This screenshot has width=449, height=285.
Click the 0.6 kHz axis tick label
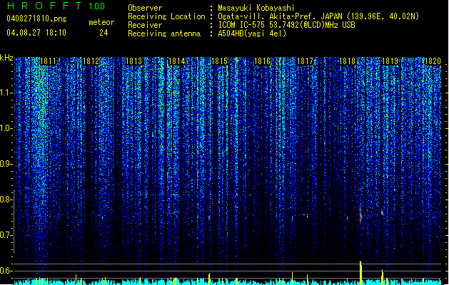point(6,271)
